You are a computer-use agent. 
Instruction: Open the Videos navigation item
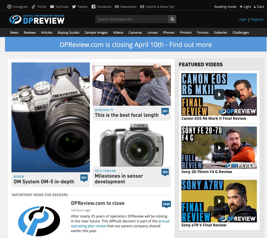118,32
